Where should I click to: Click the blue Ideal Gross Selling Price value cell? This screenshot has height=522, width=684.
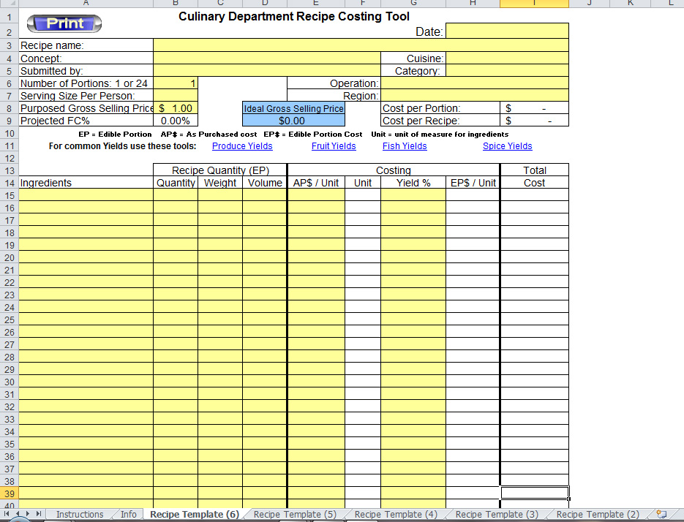coord(293,121)
